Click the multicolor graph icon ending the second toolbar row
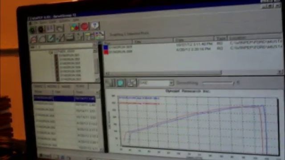Screen dimensions: 285x160 tap(99, 35)
